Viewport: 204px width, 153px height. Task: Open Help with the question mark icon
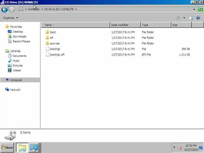[198, 18]
